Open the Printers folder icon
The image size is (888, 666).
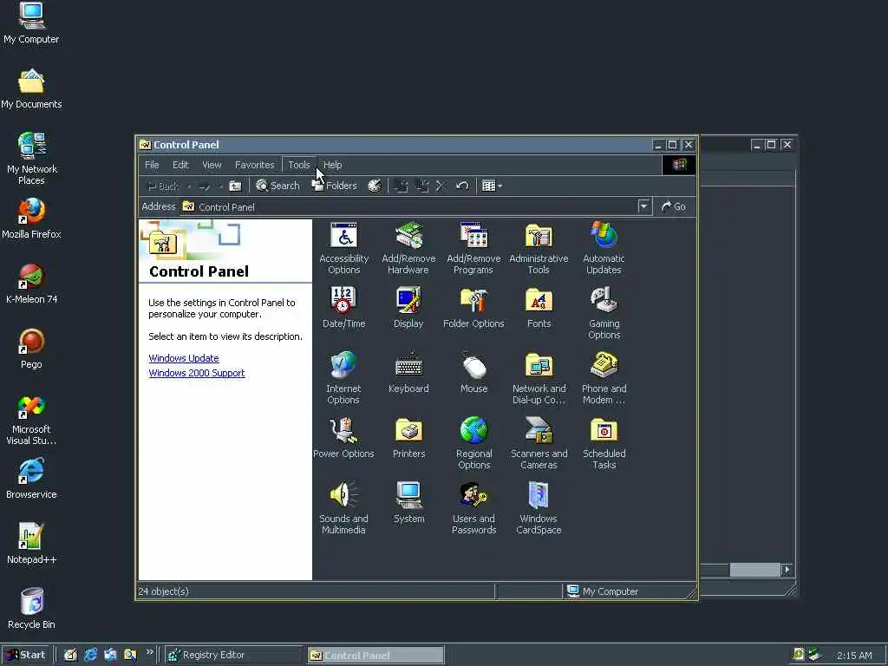pyautogui.click(x=408, y=438)
